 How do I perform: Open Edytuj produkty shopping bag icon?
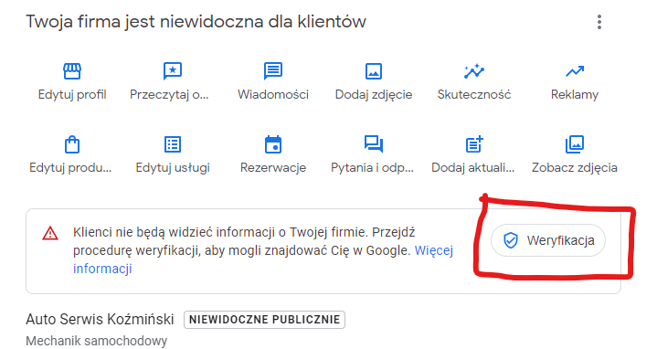point(72,144)
